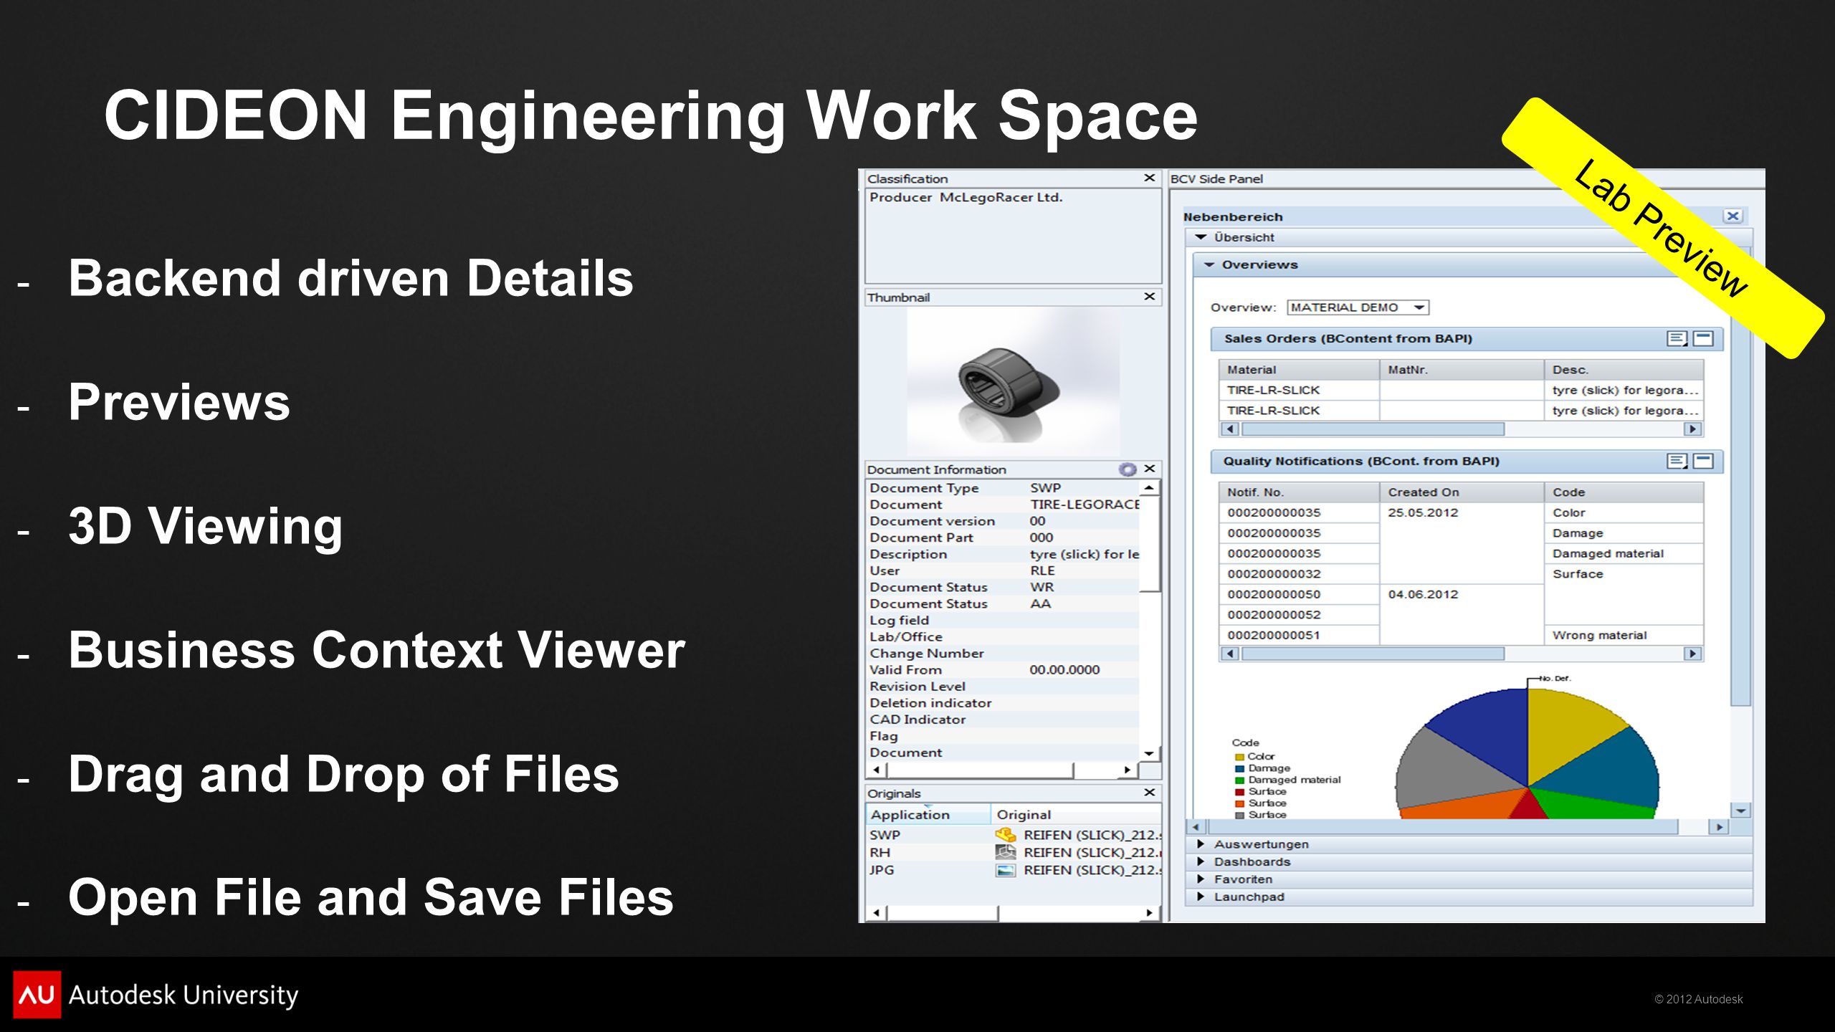Click the Document Information settings gear icon

tap(1128, 469)
